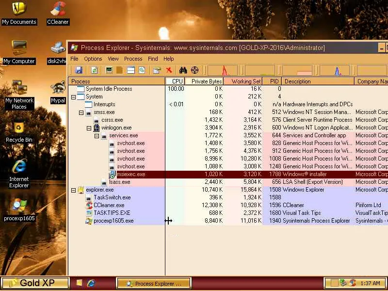Open the File menu
This screenshot has height=291, width=388.
(x=74, y=59)
